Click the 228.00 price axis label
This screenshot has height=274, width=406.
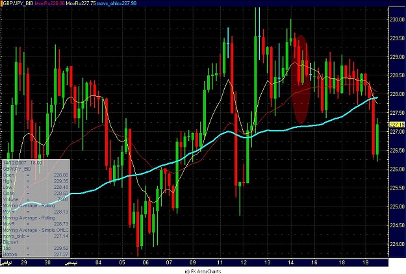point(397,94)
